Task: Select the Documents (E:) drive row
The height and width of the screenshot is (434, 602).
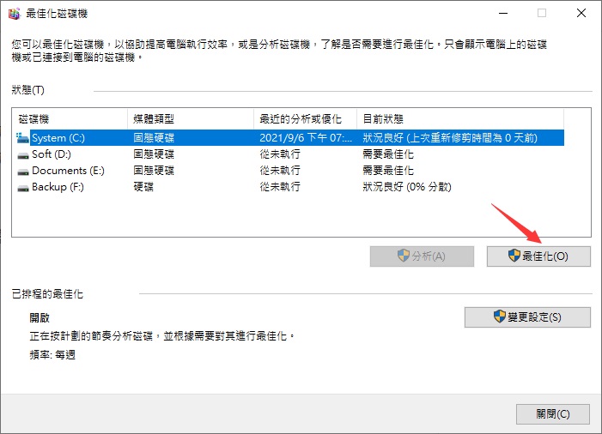Action: (x=290, y=171)
